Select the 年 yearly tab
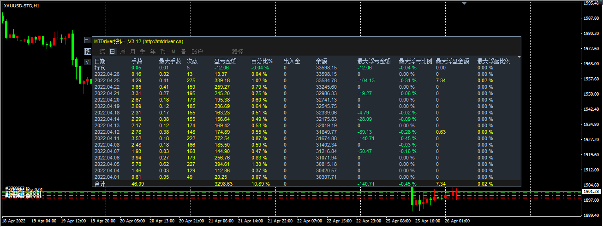 click(x=153, y=51)
